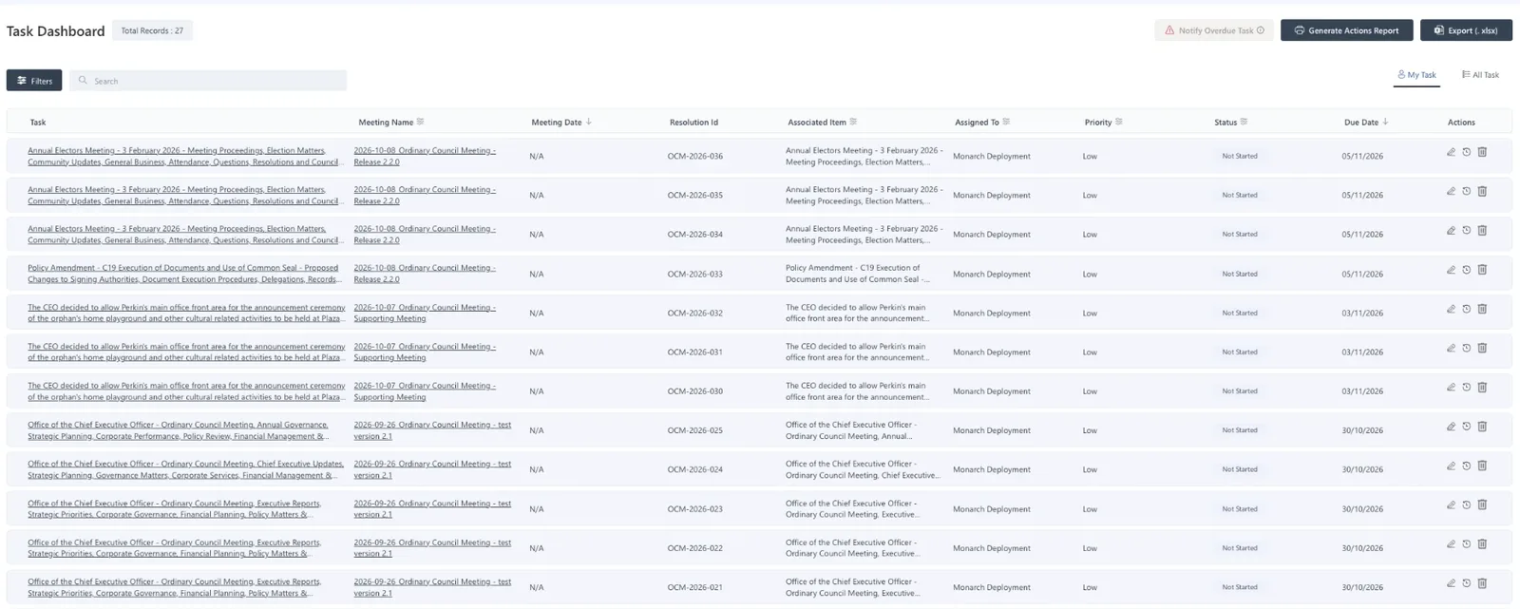This screenshot has width=1520, height=609.
Task: View history for row OCM-2026-025
Action: coord(1466,427)
